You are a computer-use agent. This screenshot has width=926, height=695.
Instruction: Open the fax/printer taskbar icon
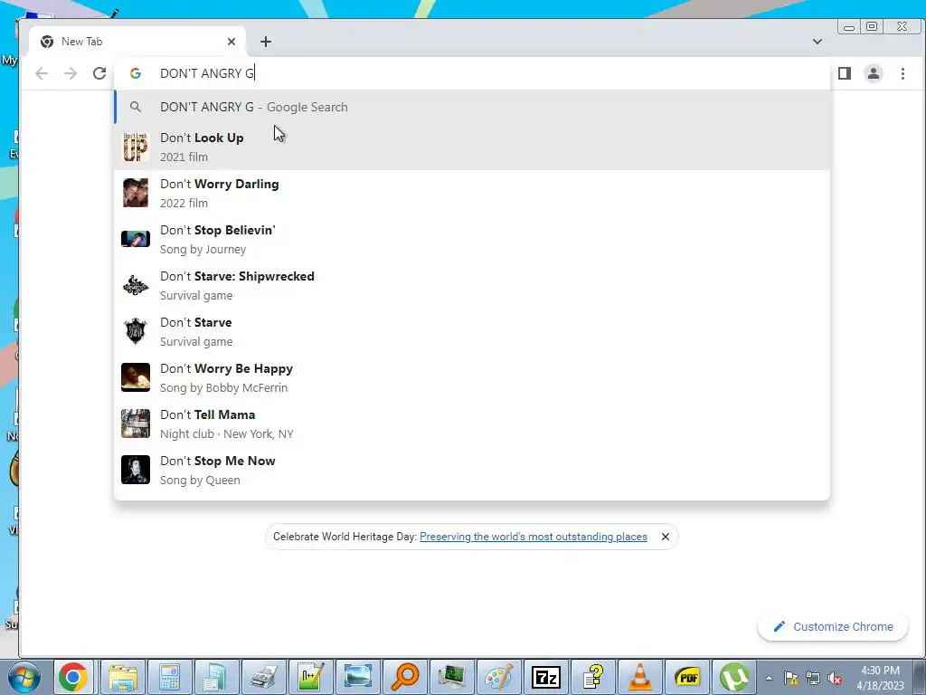263,677
